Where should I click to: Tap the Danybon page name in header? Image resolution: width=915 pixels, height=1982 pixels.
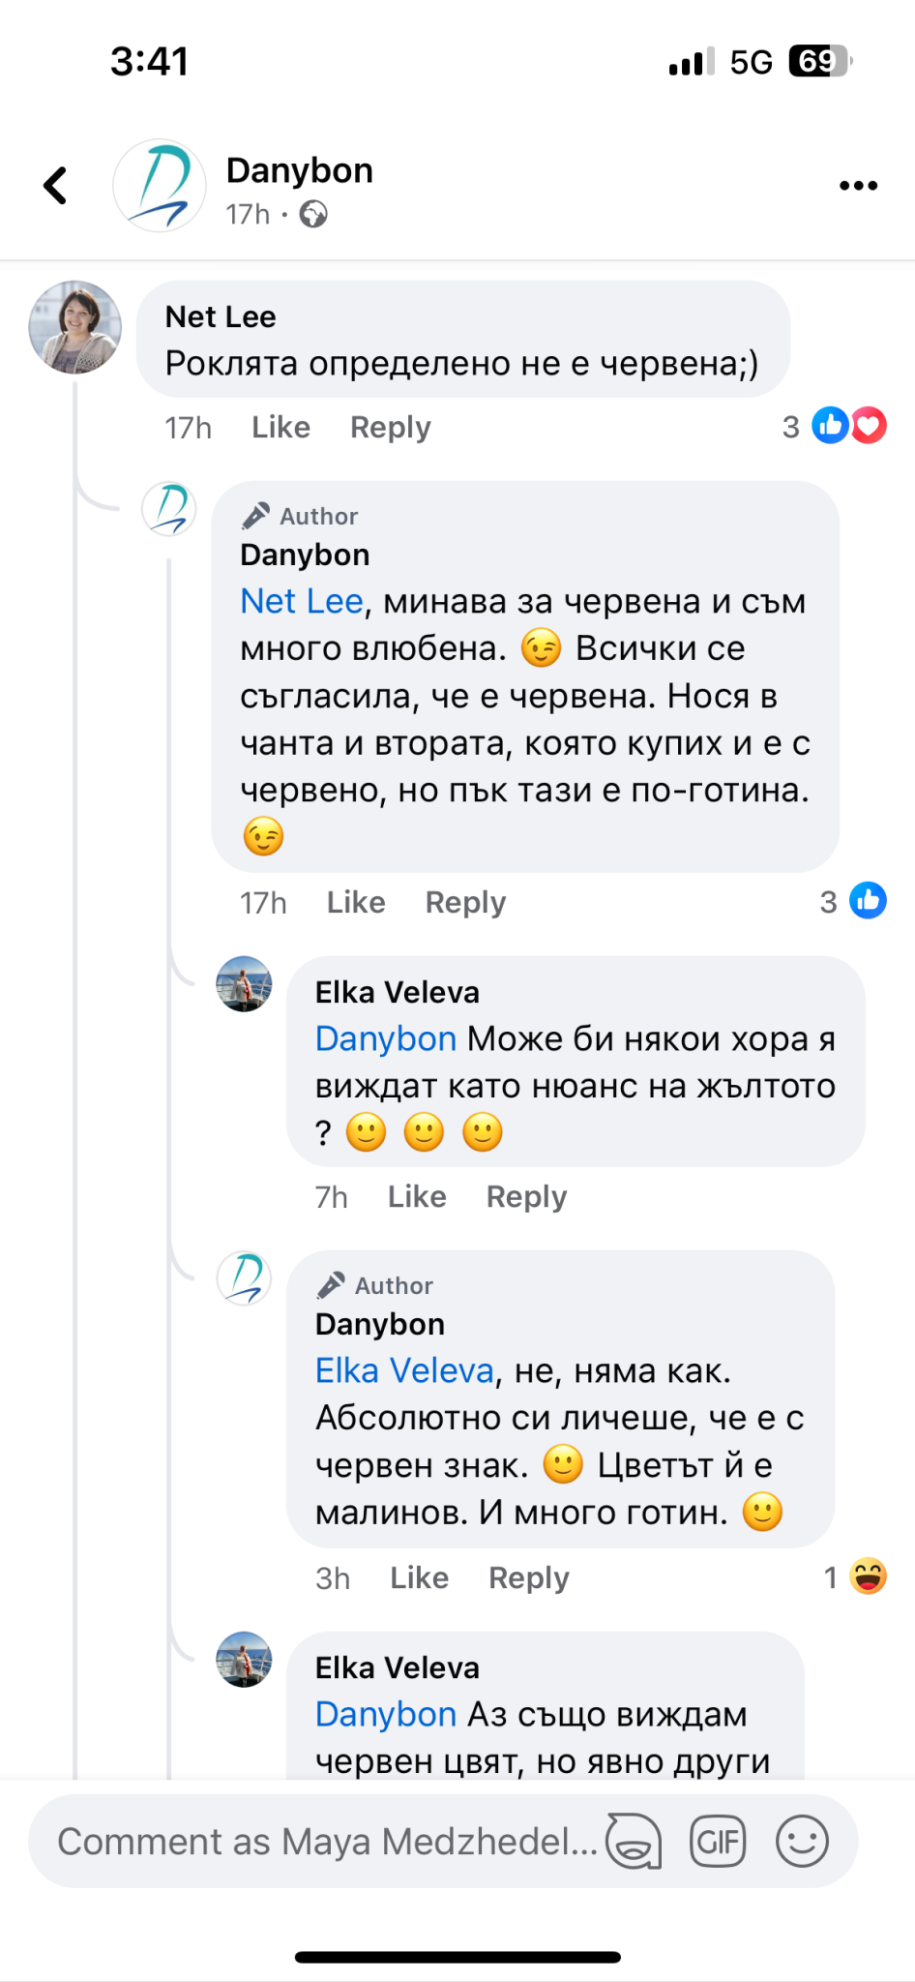[299, 170]
